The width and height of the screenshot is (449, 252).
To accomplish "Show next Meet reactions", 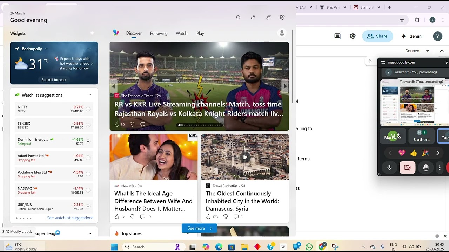I will coord(438,153).
